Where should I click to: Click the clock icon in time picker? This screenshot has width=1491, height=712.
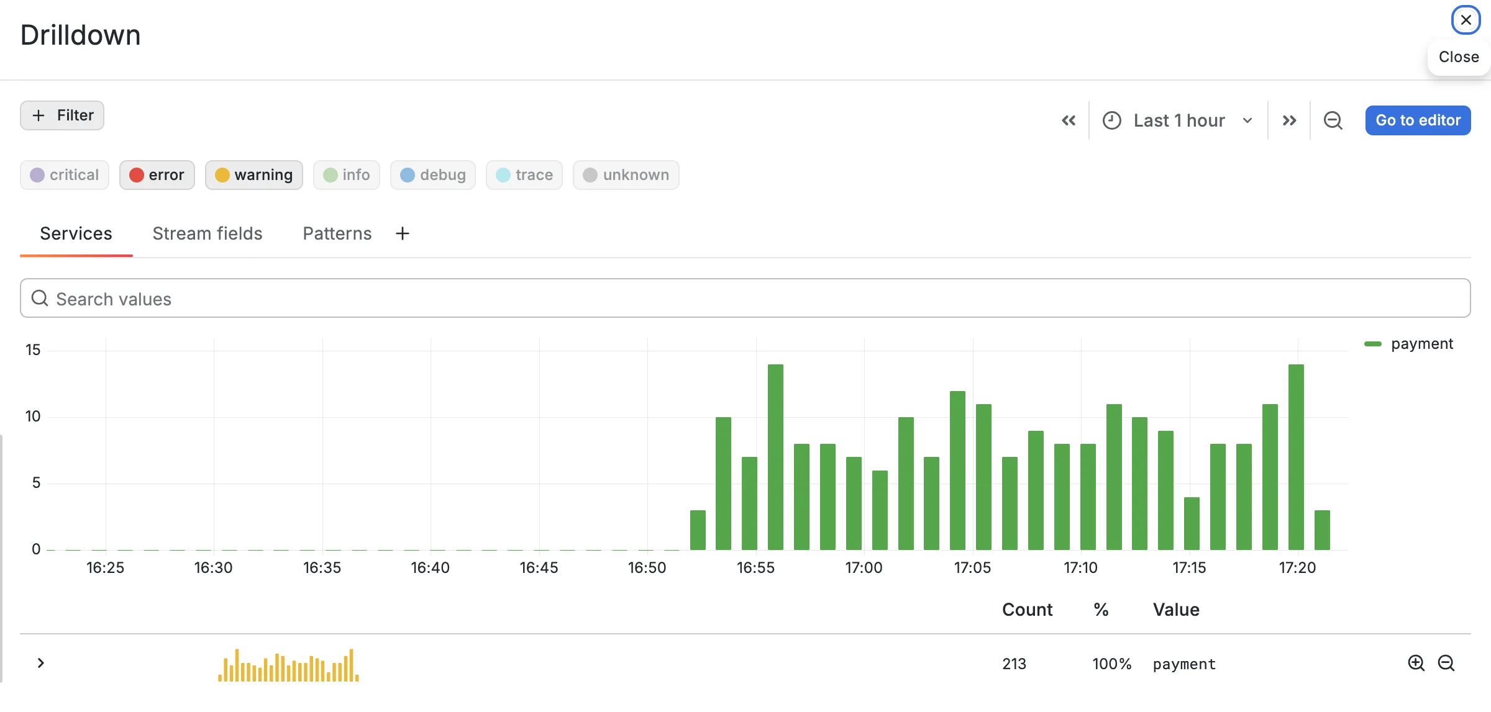(x=1112, y=120)
